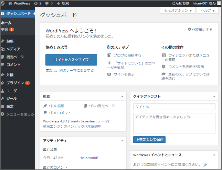Screen dimensions: 222x170
Task: Click the ツール wrench icon in sidebar
Action: click(2, 99)
